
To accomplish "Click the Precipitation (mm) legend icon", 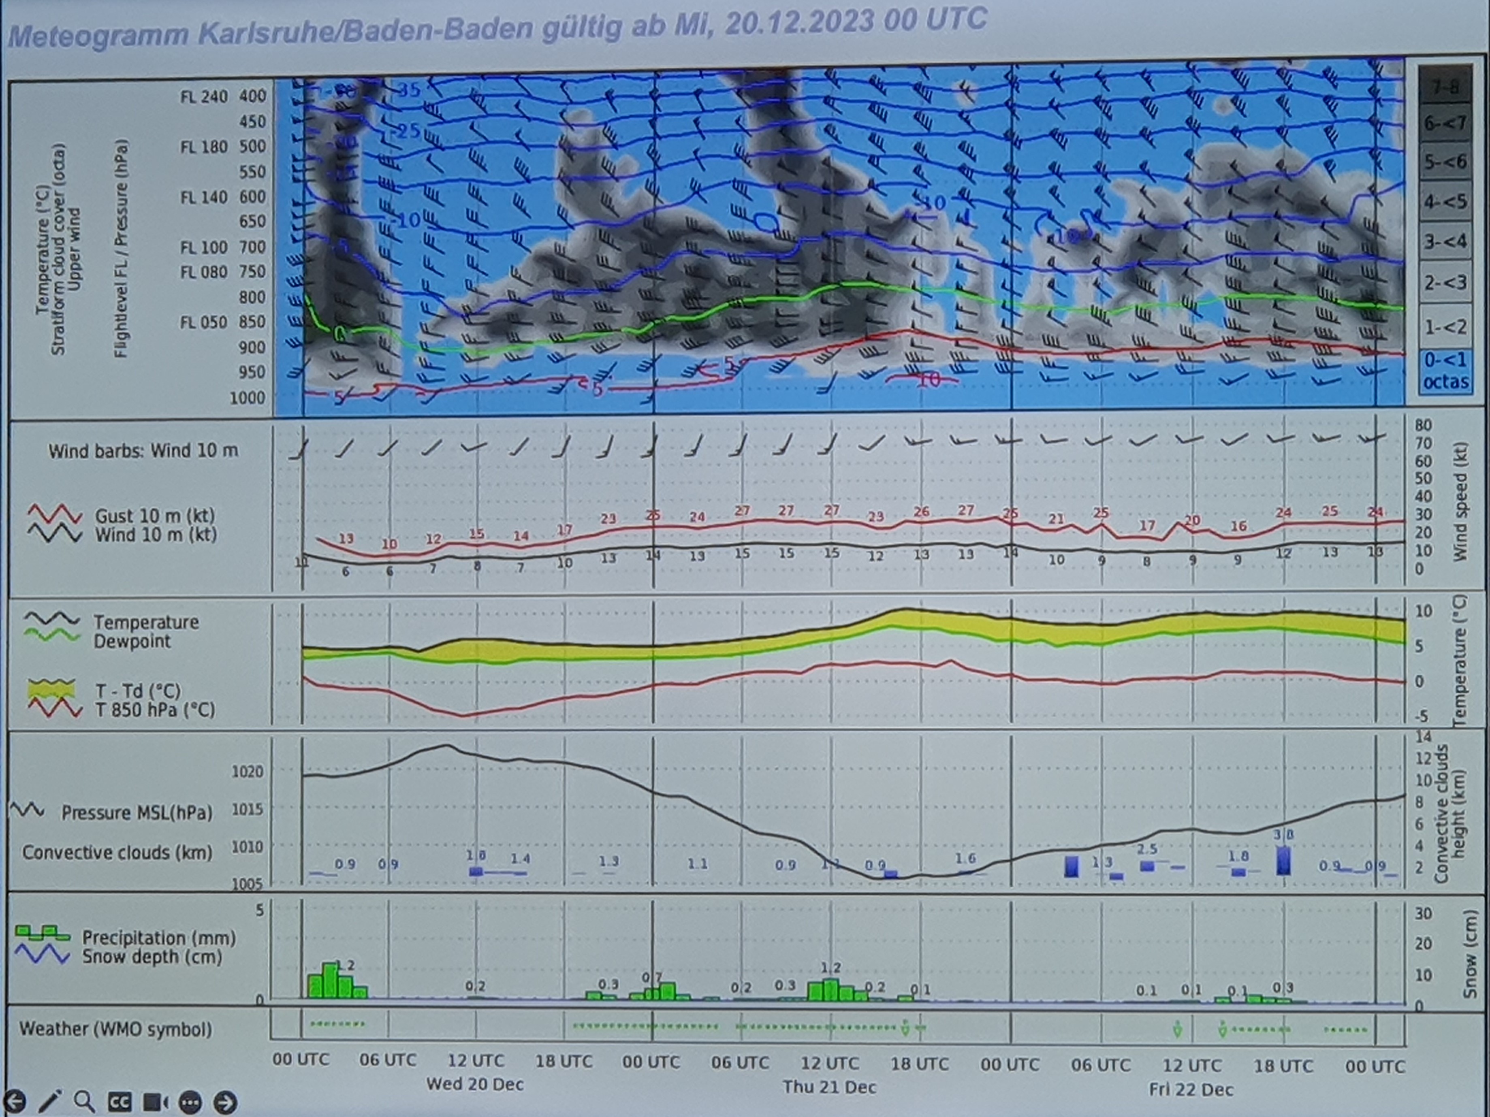I will [x=43, y=933].
